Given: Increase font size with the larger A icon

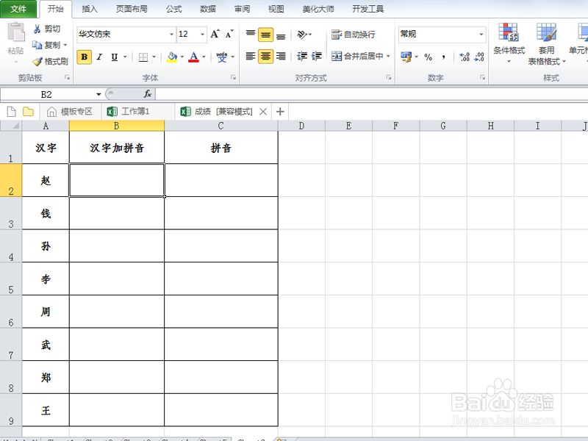Looking at the screenshot, I should 215,34.
